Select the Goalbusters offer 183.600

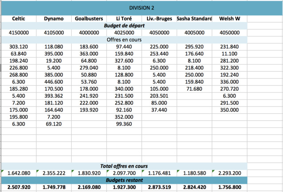(89, 47)
